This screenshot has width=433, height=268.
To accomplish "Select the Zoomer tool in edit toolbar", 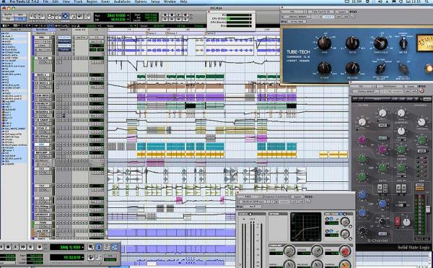I will tap(51, 16).
